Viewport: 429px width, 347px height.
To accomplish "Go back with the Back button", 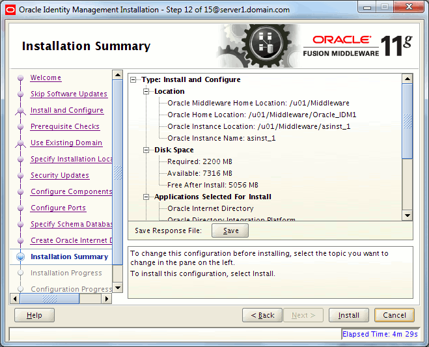I will 262,315.
